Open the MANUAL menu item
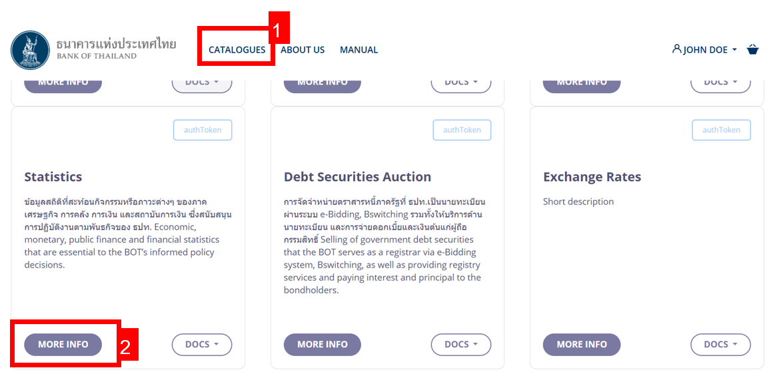The width and height of the screenshot is (769, 384). (359, 50)
